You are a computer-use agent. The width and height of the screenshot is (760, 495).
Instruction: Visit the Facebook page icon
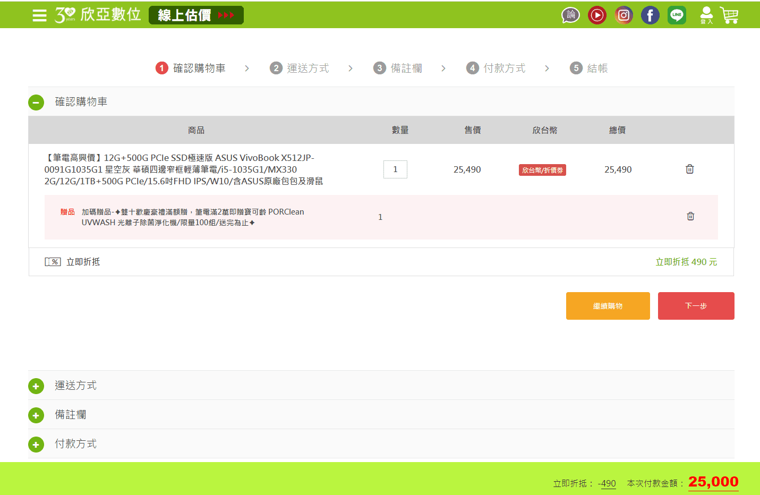[x=650, y=15]
